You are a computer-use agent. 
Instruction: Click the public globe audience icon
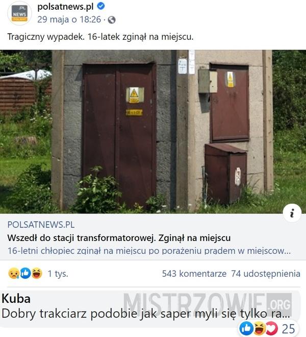(112, 20)
